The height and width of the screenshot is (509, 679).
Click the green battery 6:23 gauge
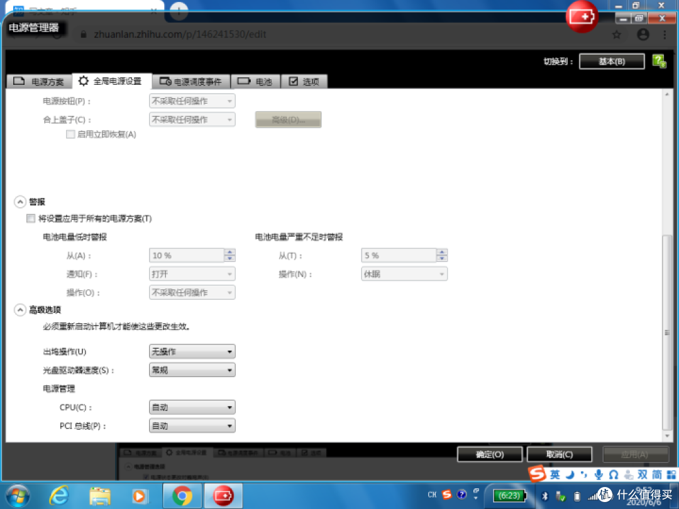(x=509, y=496)
